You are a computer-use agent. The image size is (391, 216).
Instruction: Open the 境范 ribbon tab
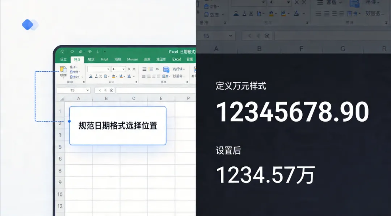pos(91,59)
